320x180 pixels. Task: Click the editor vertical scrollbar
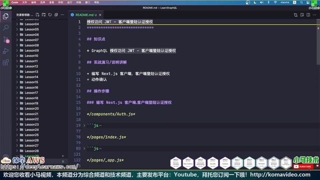(318, 42)
